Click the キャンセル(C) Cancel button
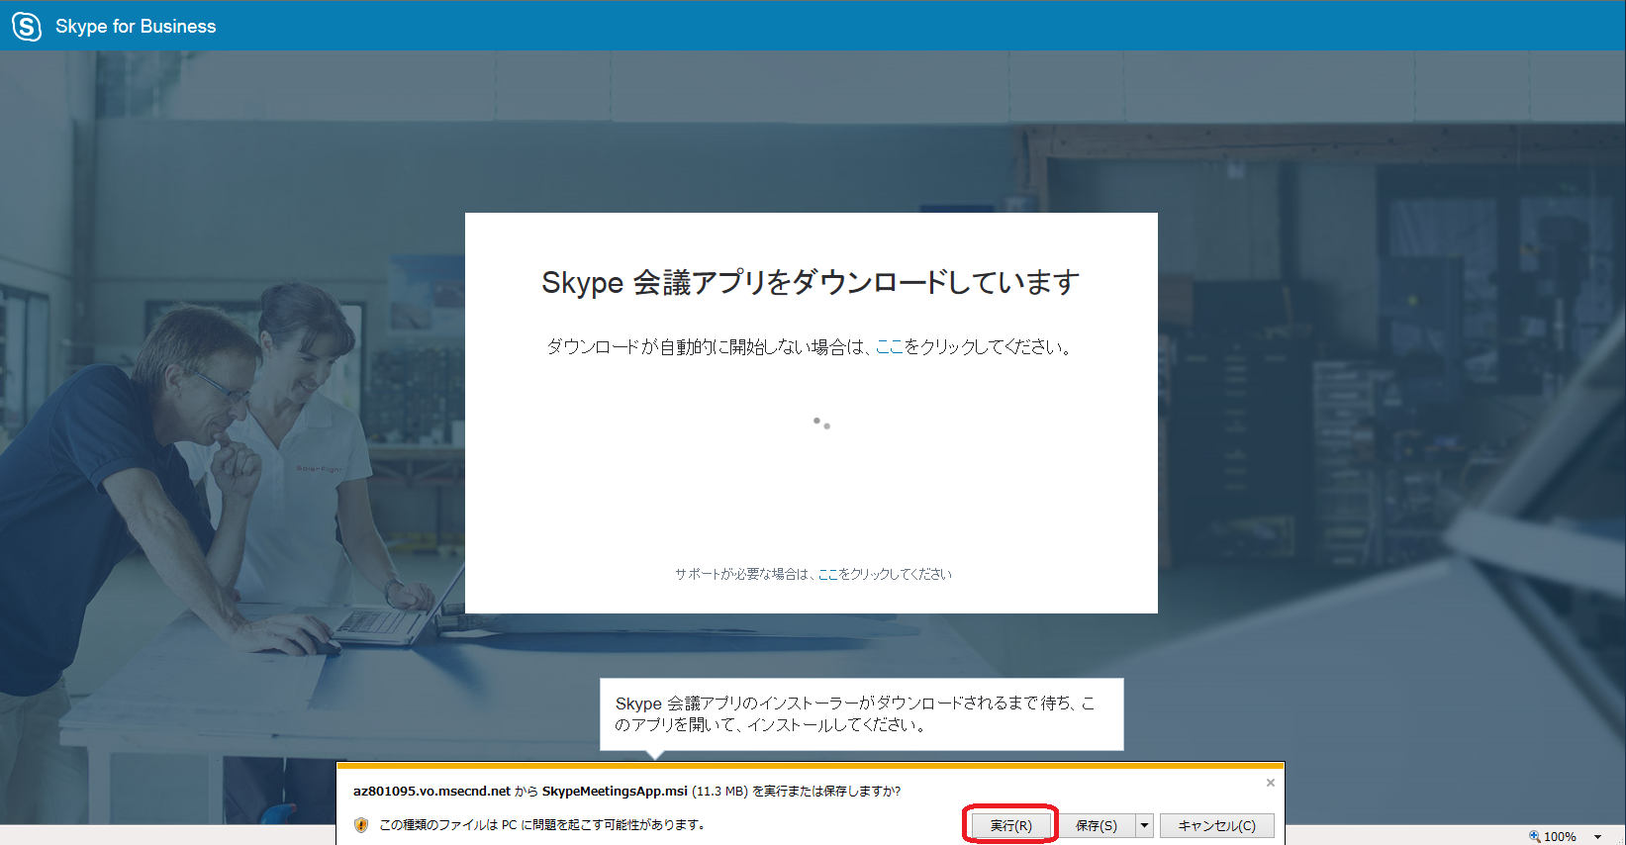 point(1216,825)
